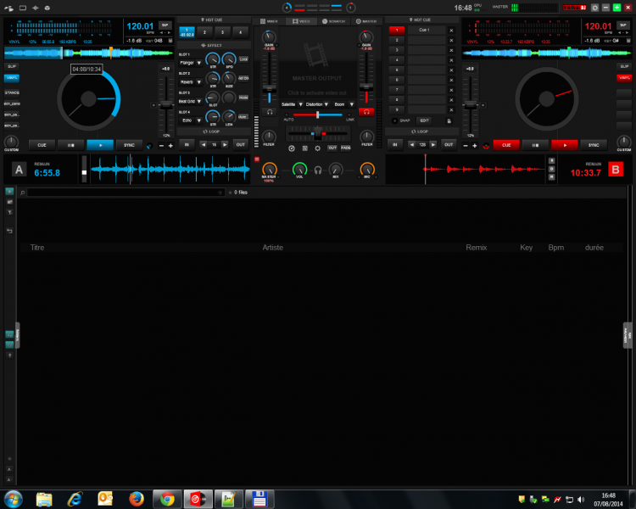Delete Cue 1 with its X icon
Screen dimensions: 636x509
tap(451, 30)
